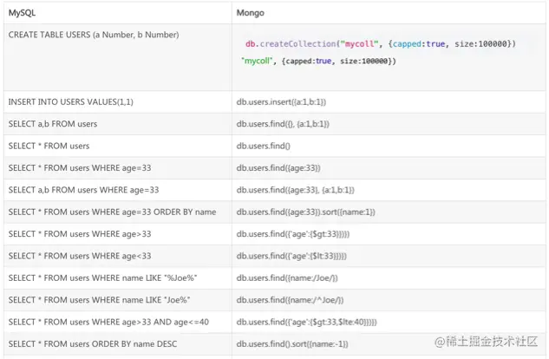Select 'SELECT * FROM users' cell
Image resolution: width=549 pixels, height=359 pixels.
(117, 146)
